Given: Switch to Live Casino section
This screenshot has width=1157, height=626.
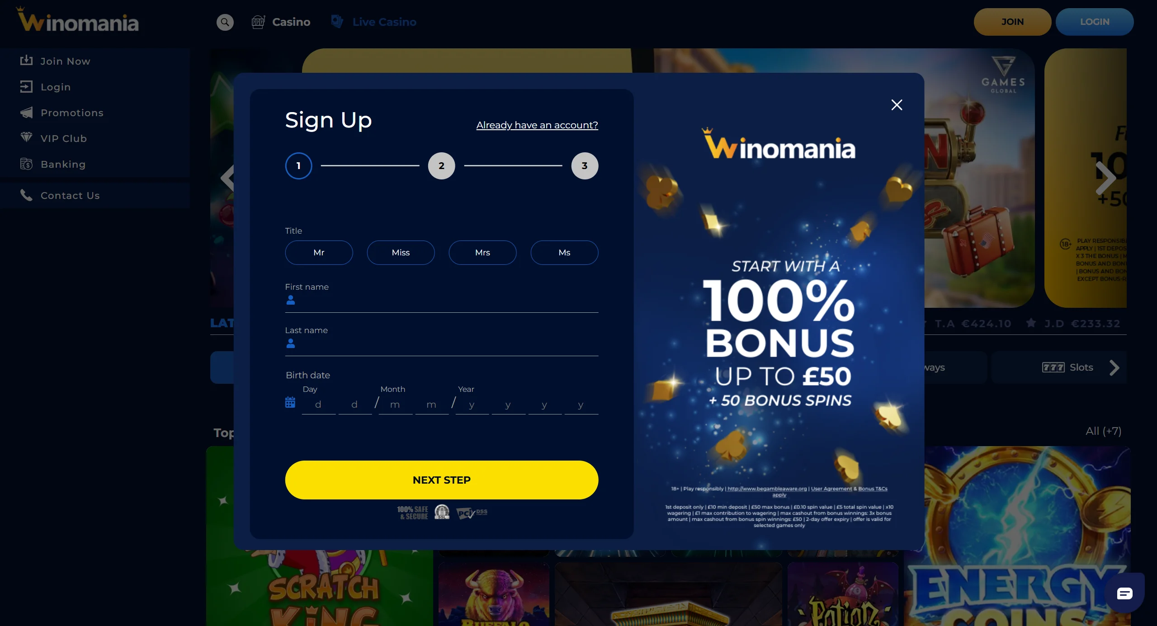Looking at the screenshot, I should pyautogui.click(x=374, y=22).
